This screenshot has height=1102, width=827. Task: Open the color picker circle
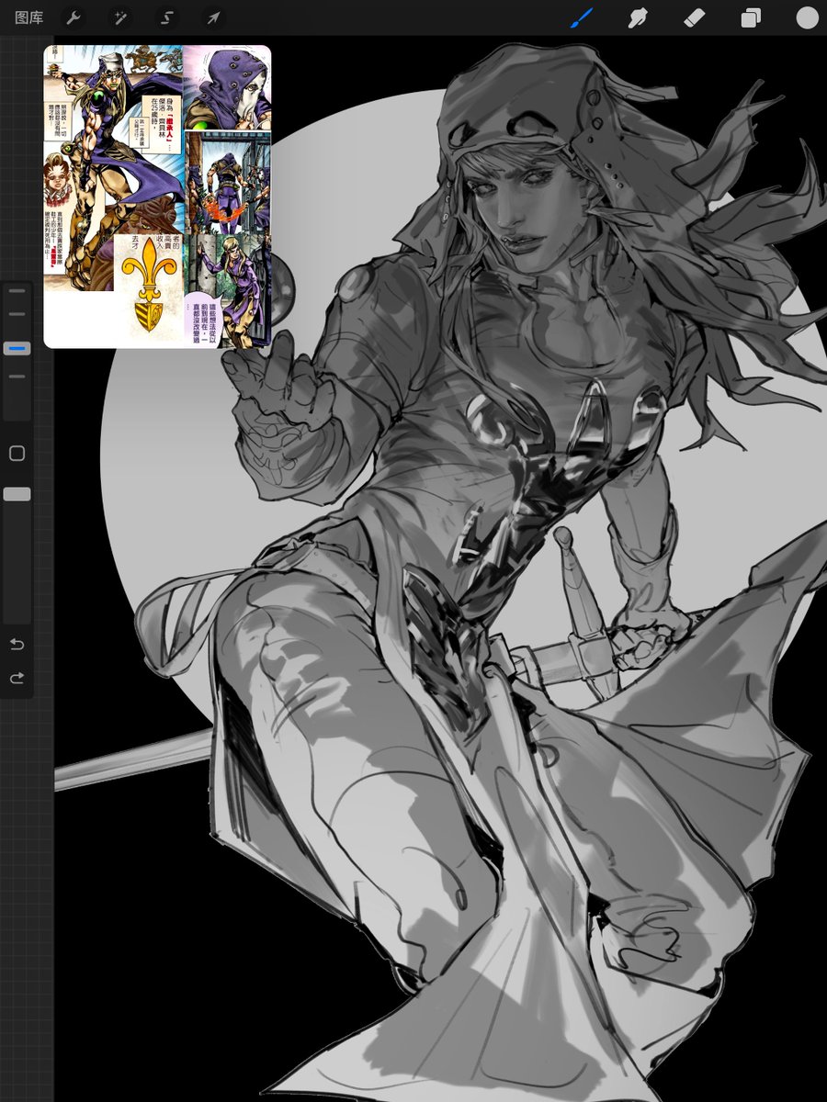pos(807,17)
